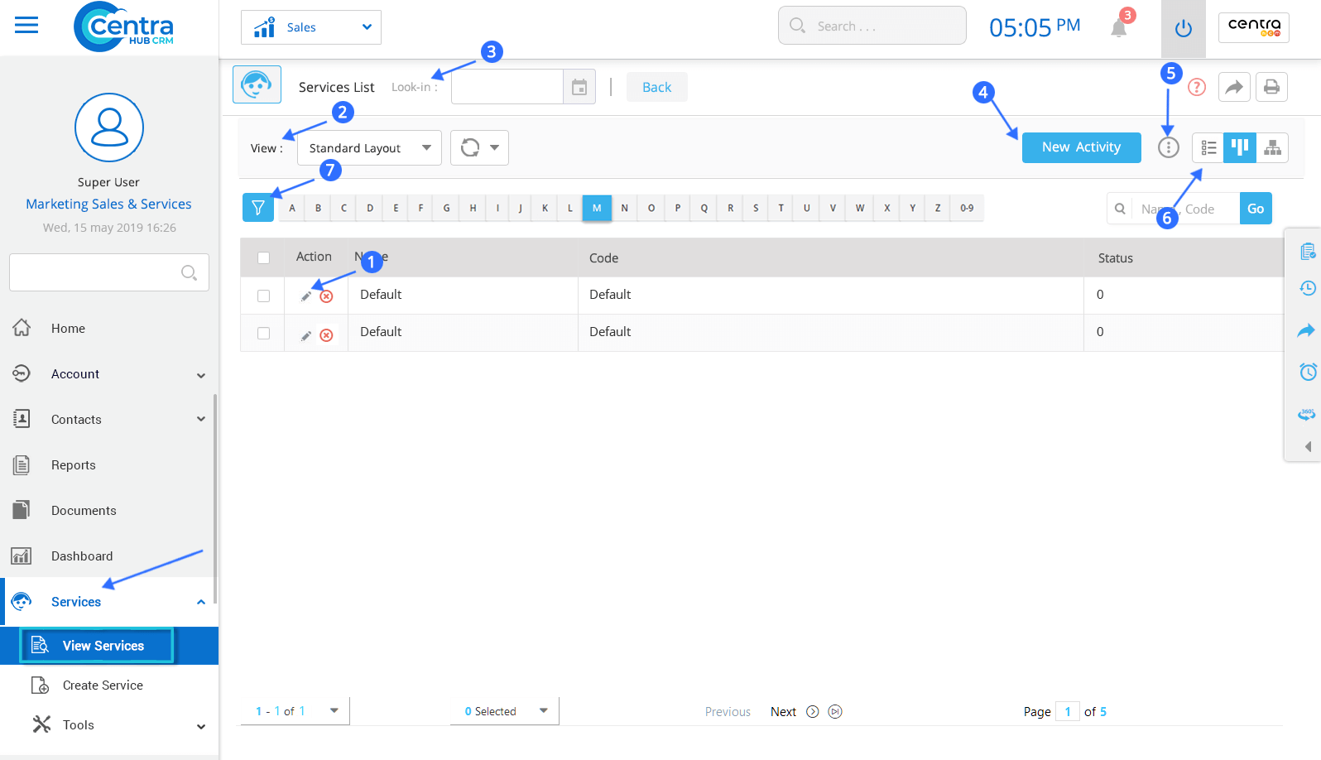Click the share arrow toolbar icon

1234,87
